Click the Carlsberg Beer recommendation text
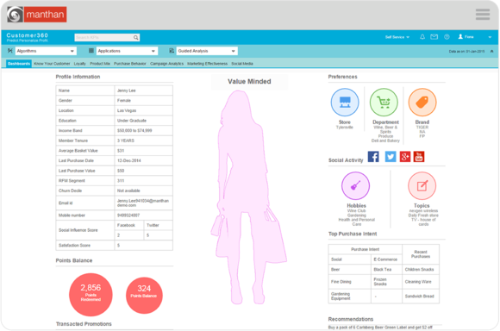 coord(380,328)
